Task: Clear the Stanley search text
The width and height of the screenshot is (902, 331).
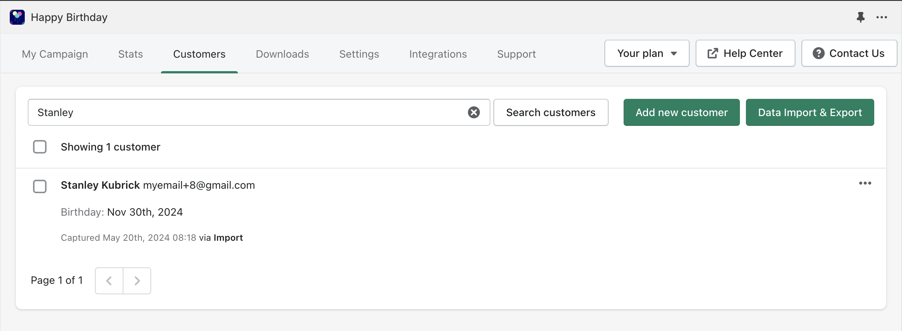Action: [474, 112]
